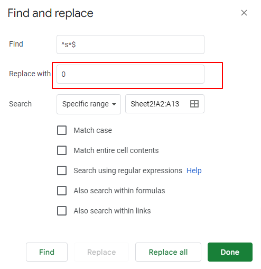Image resolution: width=261 pixels, height=269 pixels.
Task: Open the select data range grid icon
Action: (x=194, y=104)
